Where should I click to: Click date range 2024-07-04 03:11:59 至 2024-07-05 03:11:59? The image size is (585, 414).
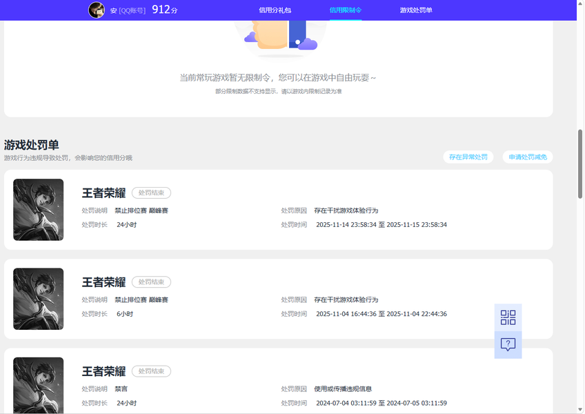(x=381, y=403)
